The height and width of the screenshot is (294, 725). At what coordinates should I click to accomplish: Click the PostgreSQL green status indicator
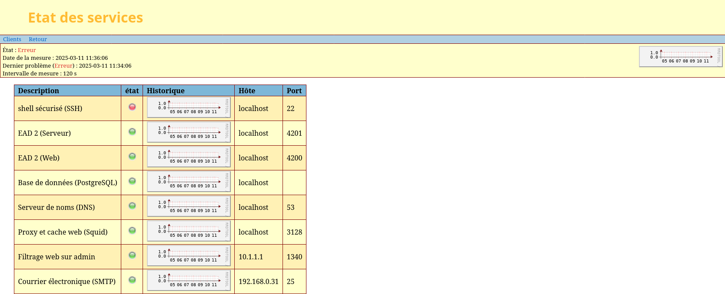(132, 181)
